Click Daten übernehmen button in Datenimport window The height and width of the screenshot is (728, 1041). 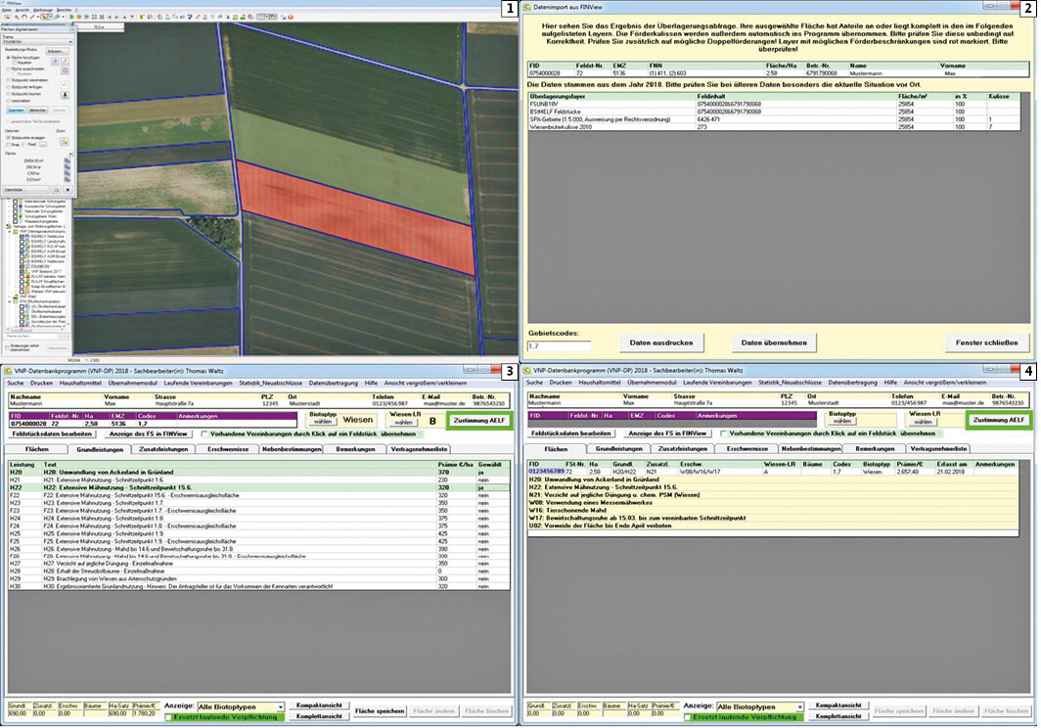(774, 342)
